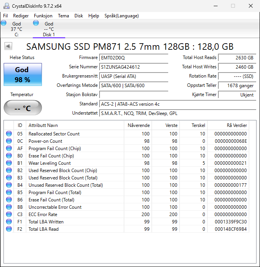Click status orb of Used Reserved Block Count (Chip)
This screenshot has height=267, width=260.
(x=9, y=170)
